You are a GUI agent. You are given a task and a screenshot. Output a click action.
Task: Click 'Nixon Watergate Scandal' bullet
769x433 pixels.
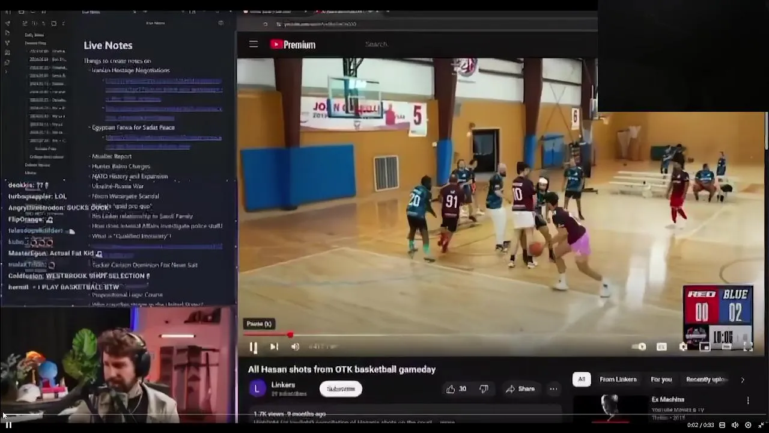(x=126, y=197)
